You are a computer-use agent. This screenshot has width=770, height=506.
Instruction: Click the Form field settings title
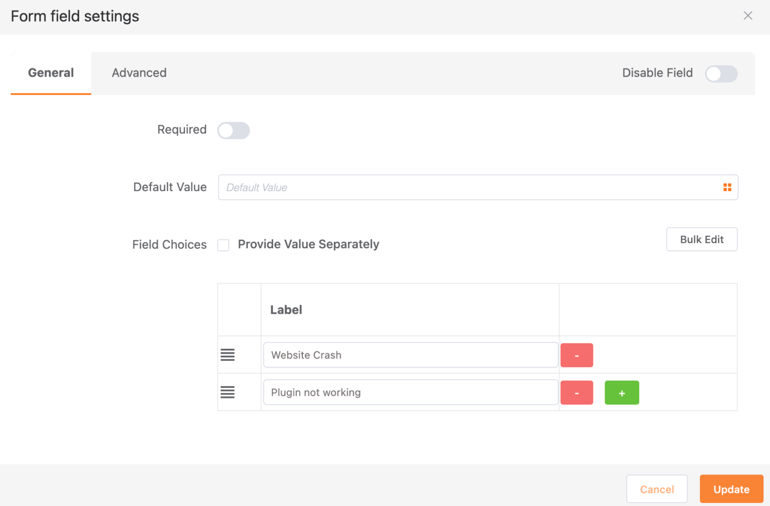point(74,16)
